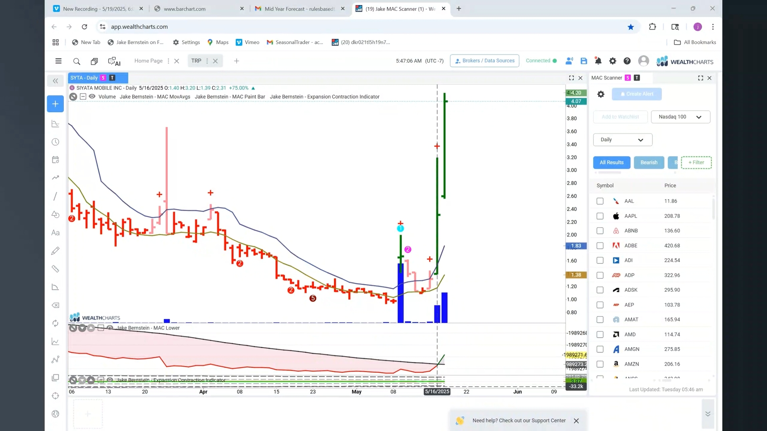Viewport: 767px width, 431px height.
Task: Check the AAL row checkbox
Action: point(600,202)
